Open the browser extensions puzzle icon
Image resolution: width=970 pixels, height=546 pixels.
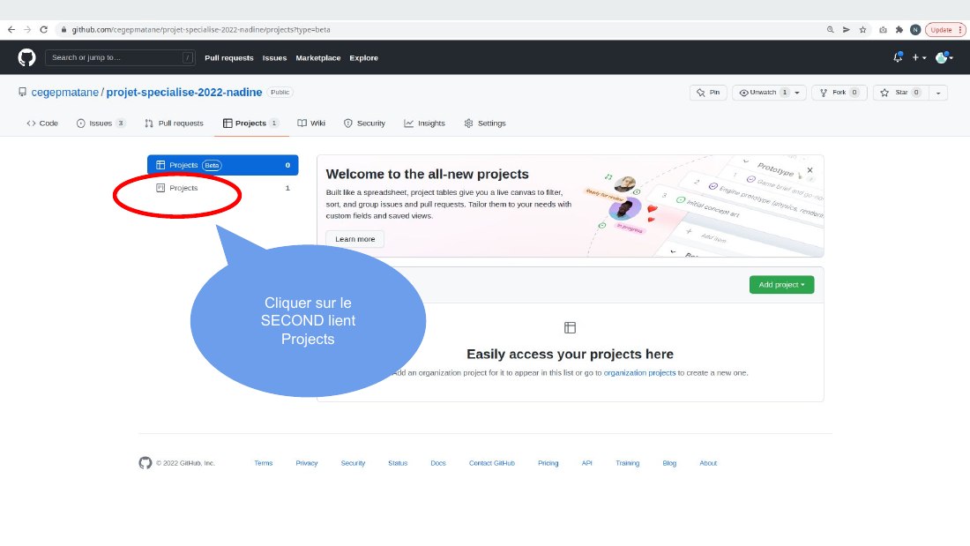(899, 30)
